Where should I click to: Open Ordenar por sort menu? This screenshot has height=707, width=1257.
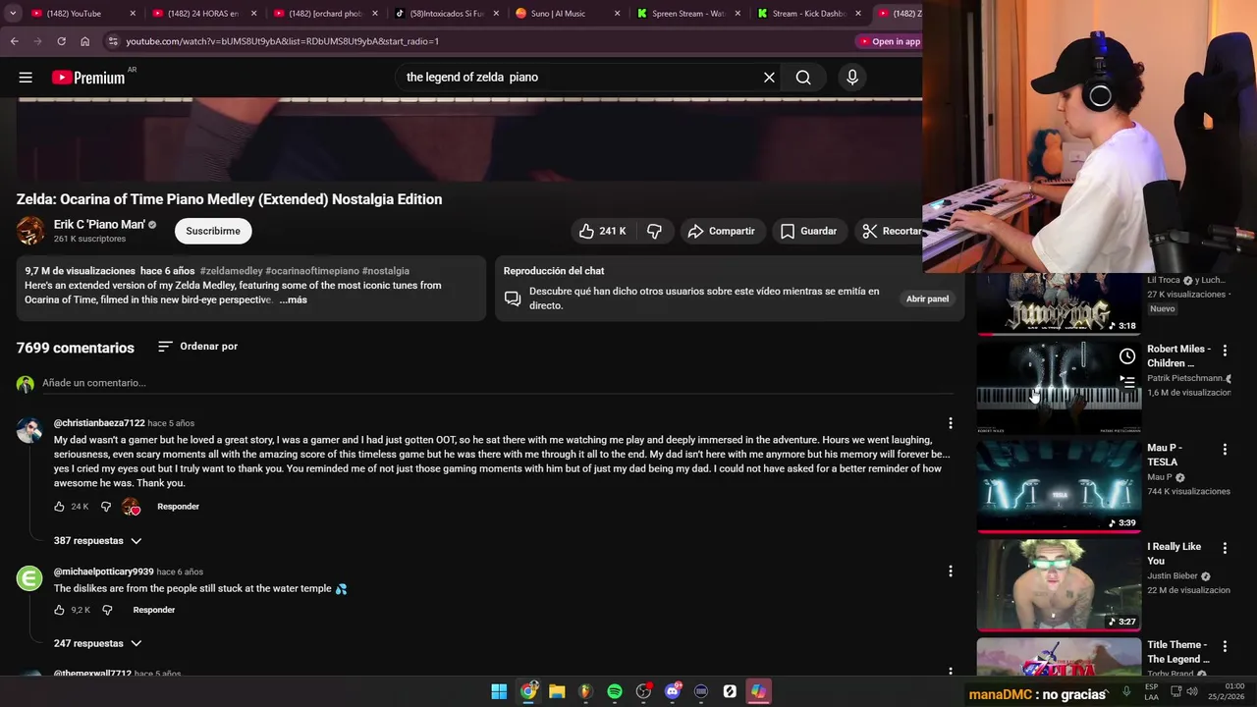(x=197, y=347)
